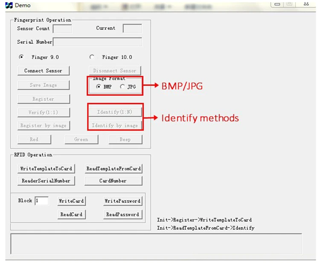The height and width of the screenshot is (266, 320).
Task: Focus the Current sensor field
Action: click(x=132, y=29)
